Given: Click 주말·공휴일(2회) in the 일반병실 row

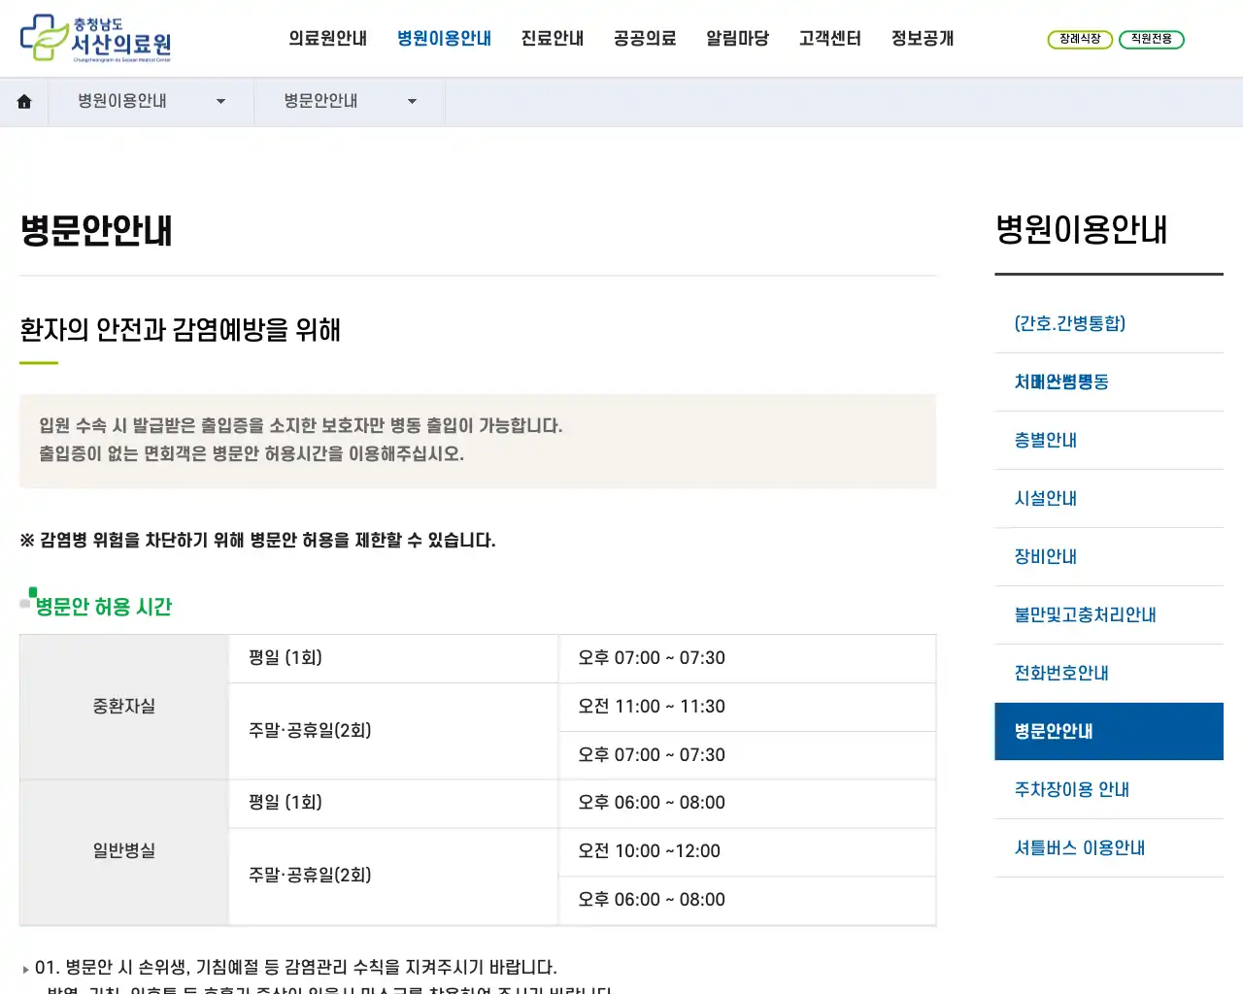Looking at the screenshot, I should click(x=393, y=876).
